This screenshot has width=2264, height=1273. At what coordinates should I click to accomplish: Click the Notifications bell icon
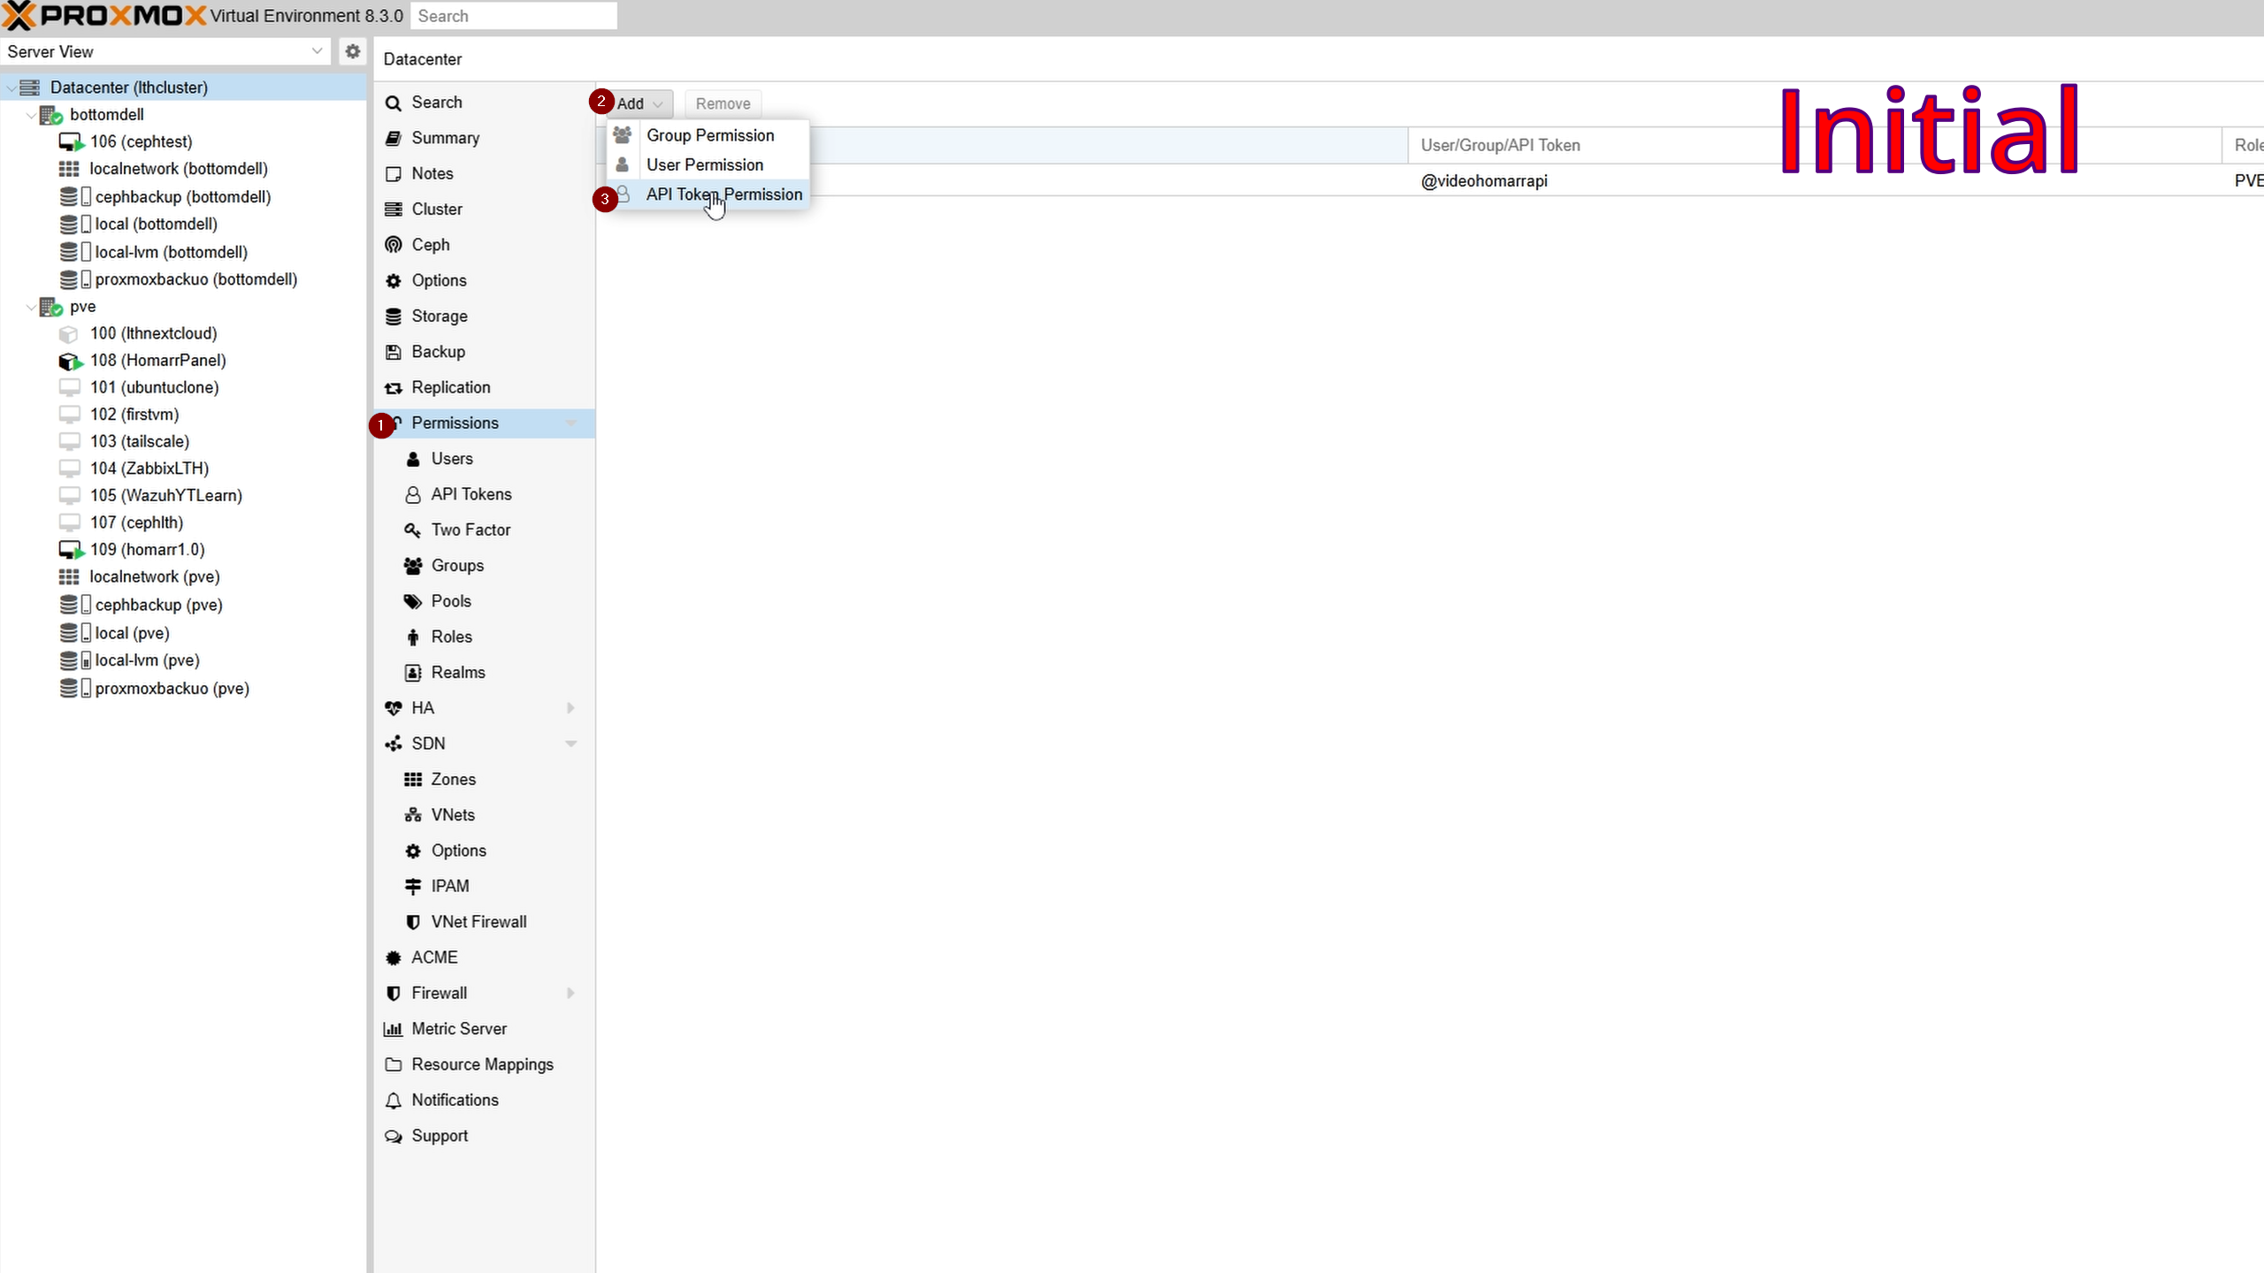click(394, 1101)
